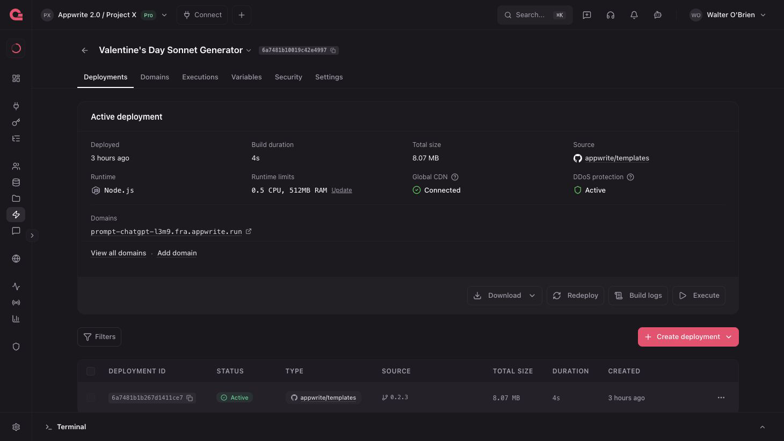Click the Connect button
The width and height of the screenshot is (784, 441).
coord(202,15)
